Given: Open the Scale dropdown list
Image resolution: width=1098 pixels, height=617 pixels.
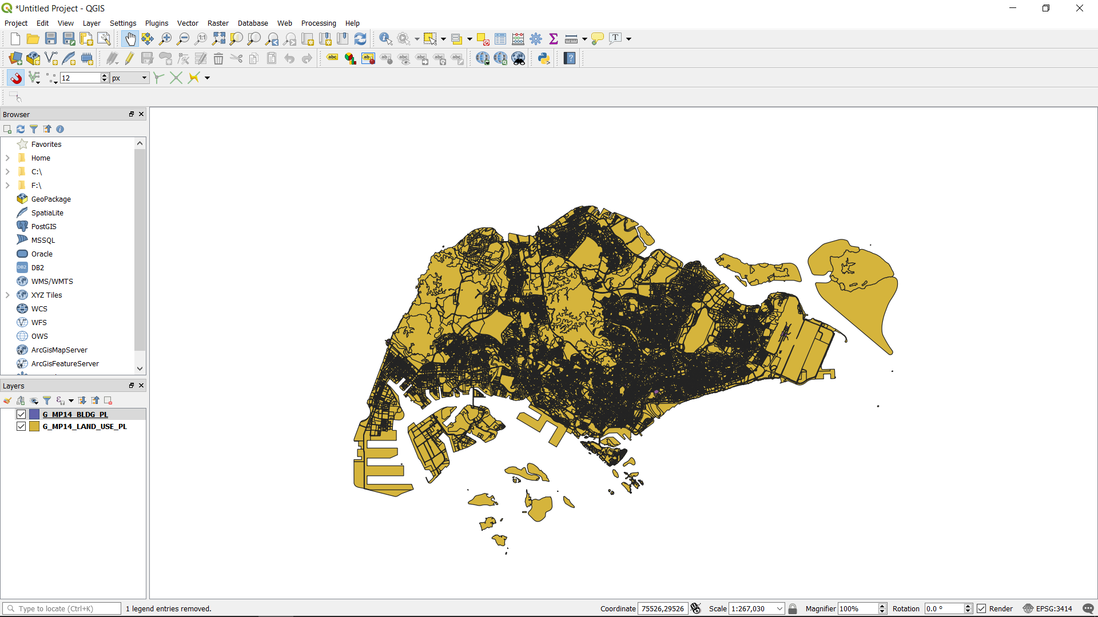Looking at the screenshot, I should tap(779, 608).
